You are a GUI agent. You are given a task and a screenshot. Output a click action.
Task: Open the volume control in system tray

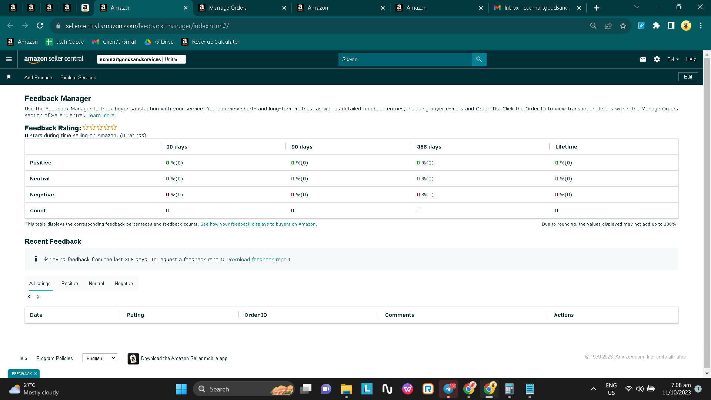click(640, 389)
